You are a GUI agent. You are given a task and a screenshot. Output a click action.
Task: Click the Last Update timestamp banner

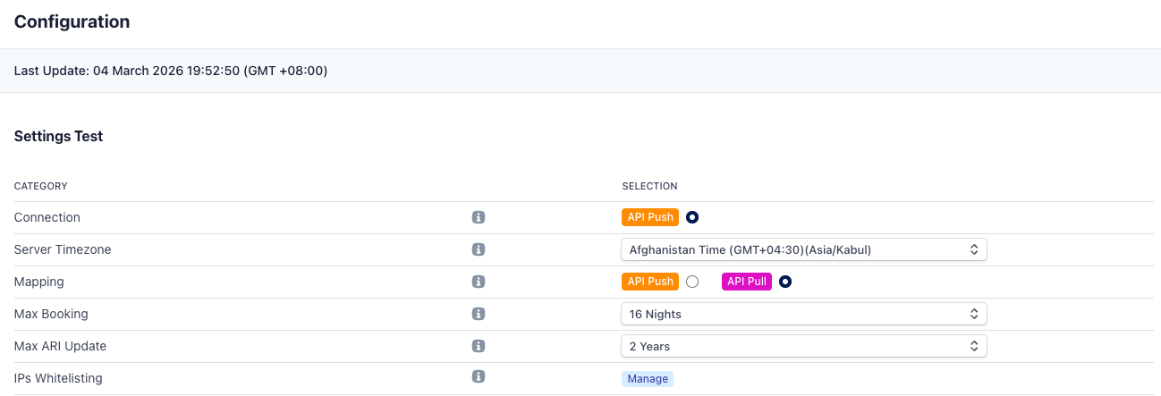coord(171,71)
